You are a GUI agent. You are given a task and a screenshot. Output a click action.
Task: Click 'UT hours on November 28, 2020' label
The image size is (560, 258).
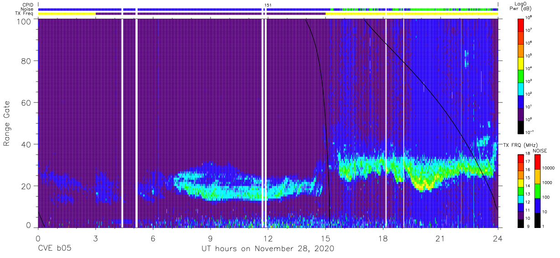pos(268,248)
